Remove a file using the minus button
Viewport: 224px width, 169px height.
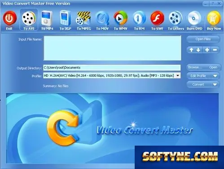(215, 50)
